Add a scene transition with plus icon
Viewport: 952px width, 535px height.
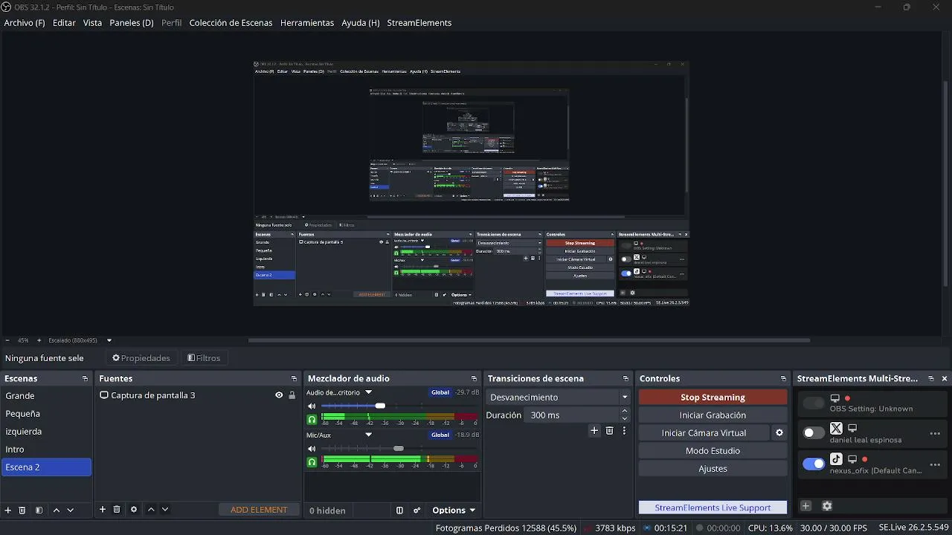click(x=594, y=430)
